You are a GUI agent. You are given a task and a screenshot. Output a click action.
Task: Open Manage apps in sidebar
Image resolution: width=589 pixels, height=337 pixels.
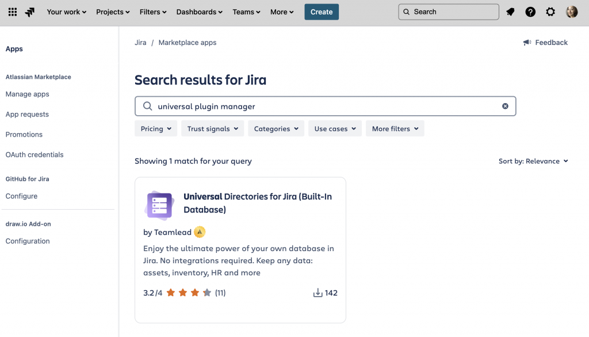[28, 94]
